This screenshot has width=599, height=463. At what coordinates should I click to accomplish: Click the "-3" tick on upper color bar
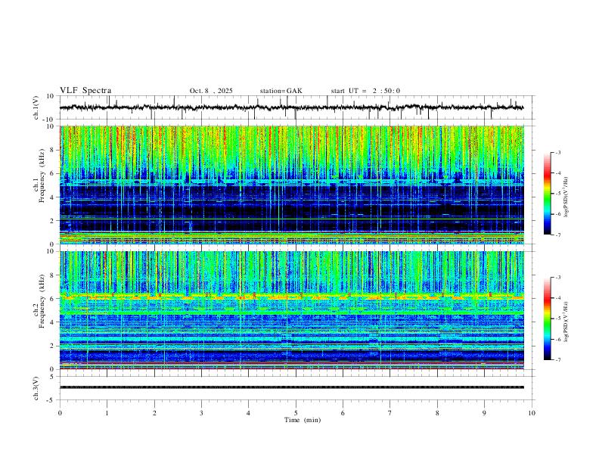coord(557,152)
